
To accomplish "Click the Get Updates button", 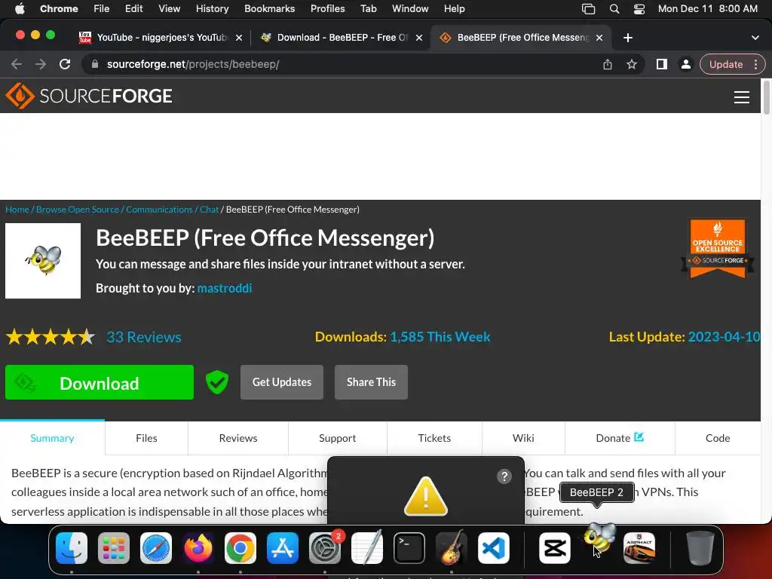I will (282, 382).
